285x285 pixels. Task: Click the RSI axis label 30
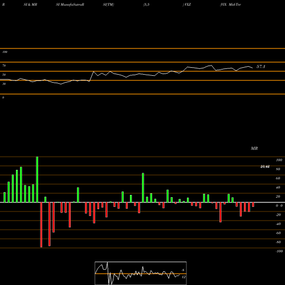(x=4, y=84)
